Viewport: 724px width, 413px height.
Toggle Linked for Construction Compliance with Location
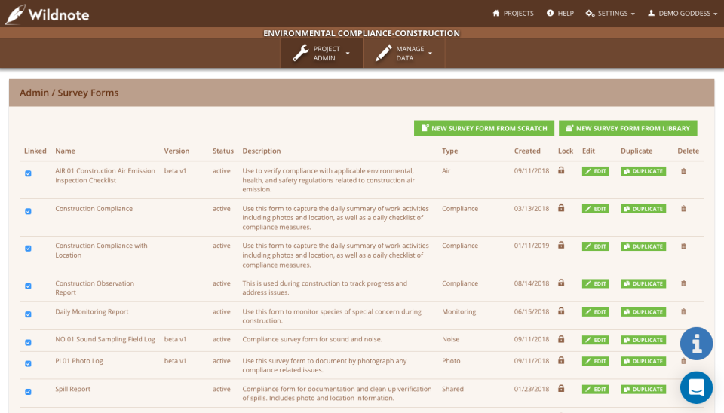pos(28,249)
